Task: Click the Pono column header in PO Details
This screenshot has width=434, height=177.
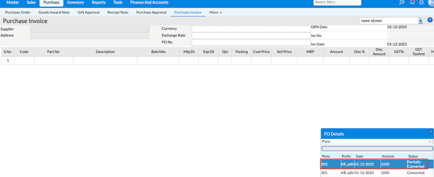Action: coord(326,156)
